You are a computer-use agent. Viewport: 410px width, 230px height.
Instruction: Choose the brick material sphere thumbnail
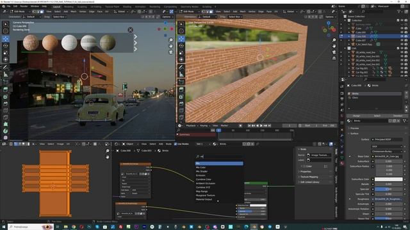tap(31, 43)
